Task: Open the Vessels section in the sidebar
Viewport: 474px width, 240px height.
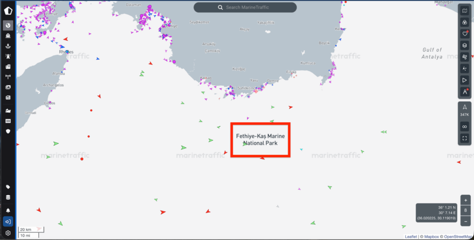Action: click(x=8, y=36)
